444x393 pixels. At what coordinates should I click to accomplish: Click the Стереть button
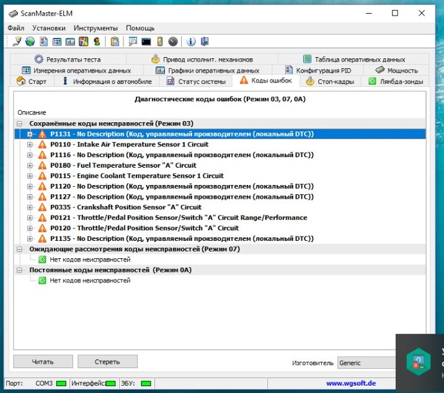pos(107,361)
